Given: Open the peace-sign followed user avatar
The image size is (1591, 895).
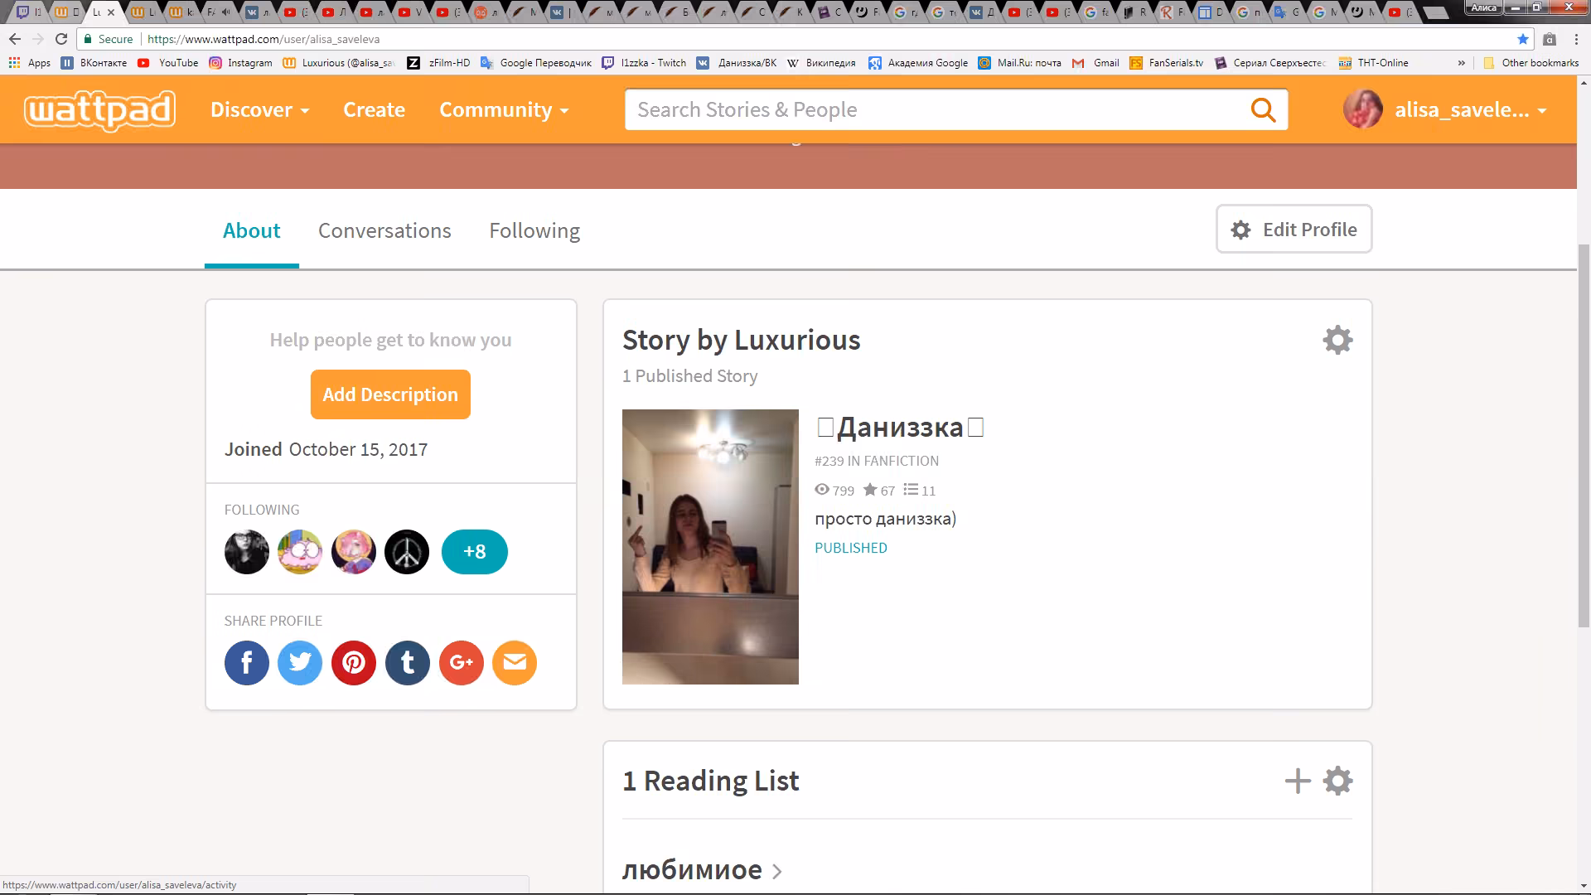Looking at the screenshot, I should coord(407,552).
